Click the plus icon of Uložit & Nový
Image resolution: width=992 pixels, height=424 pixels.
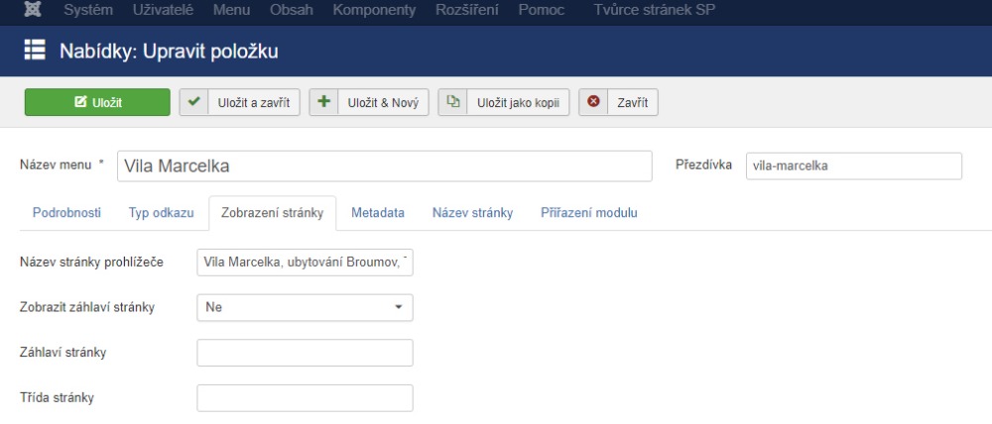324,102
